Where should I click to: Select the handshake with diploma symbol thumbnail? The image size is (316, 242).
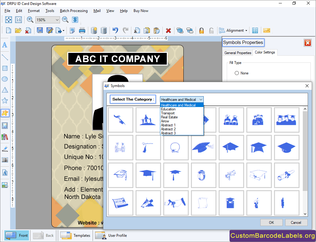click(x=176, y=203)
